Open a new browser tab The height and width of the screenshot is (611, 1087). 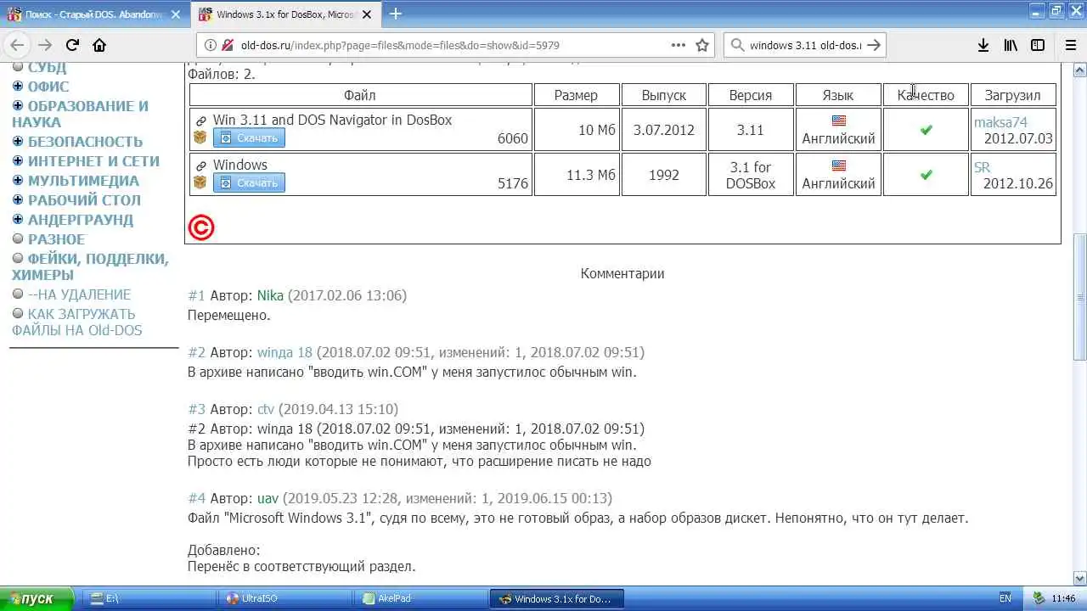pyautogui.click(x=395, y=14)
